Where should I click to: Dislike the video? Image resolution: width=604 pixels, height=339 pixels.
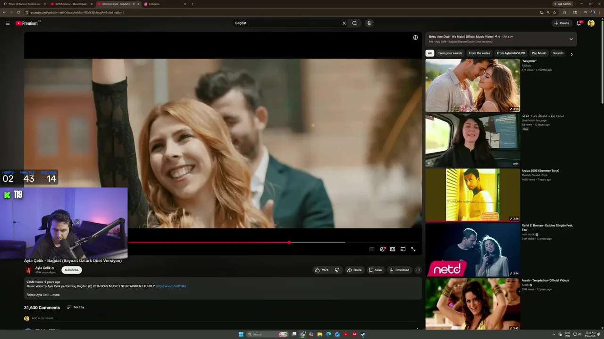[x=337, y=270]
